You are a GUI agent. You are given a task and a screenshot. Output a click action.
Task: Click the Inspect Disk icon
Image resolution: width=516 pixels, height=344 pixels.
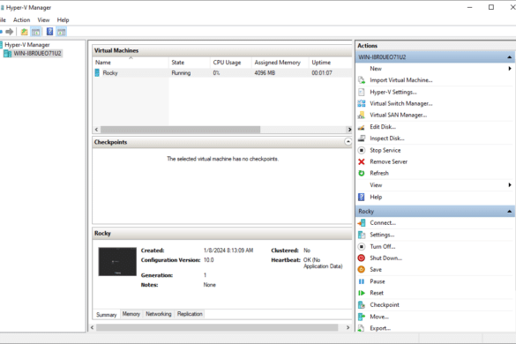coord(362,138)
